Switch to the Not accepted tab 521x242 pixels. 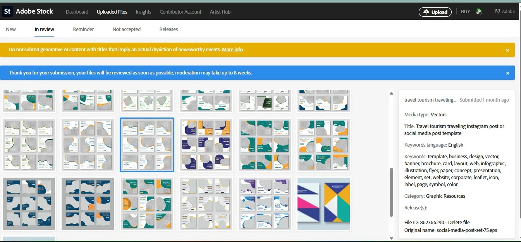pos(126,29)
